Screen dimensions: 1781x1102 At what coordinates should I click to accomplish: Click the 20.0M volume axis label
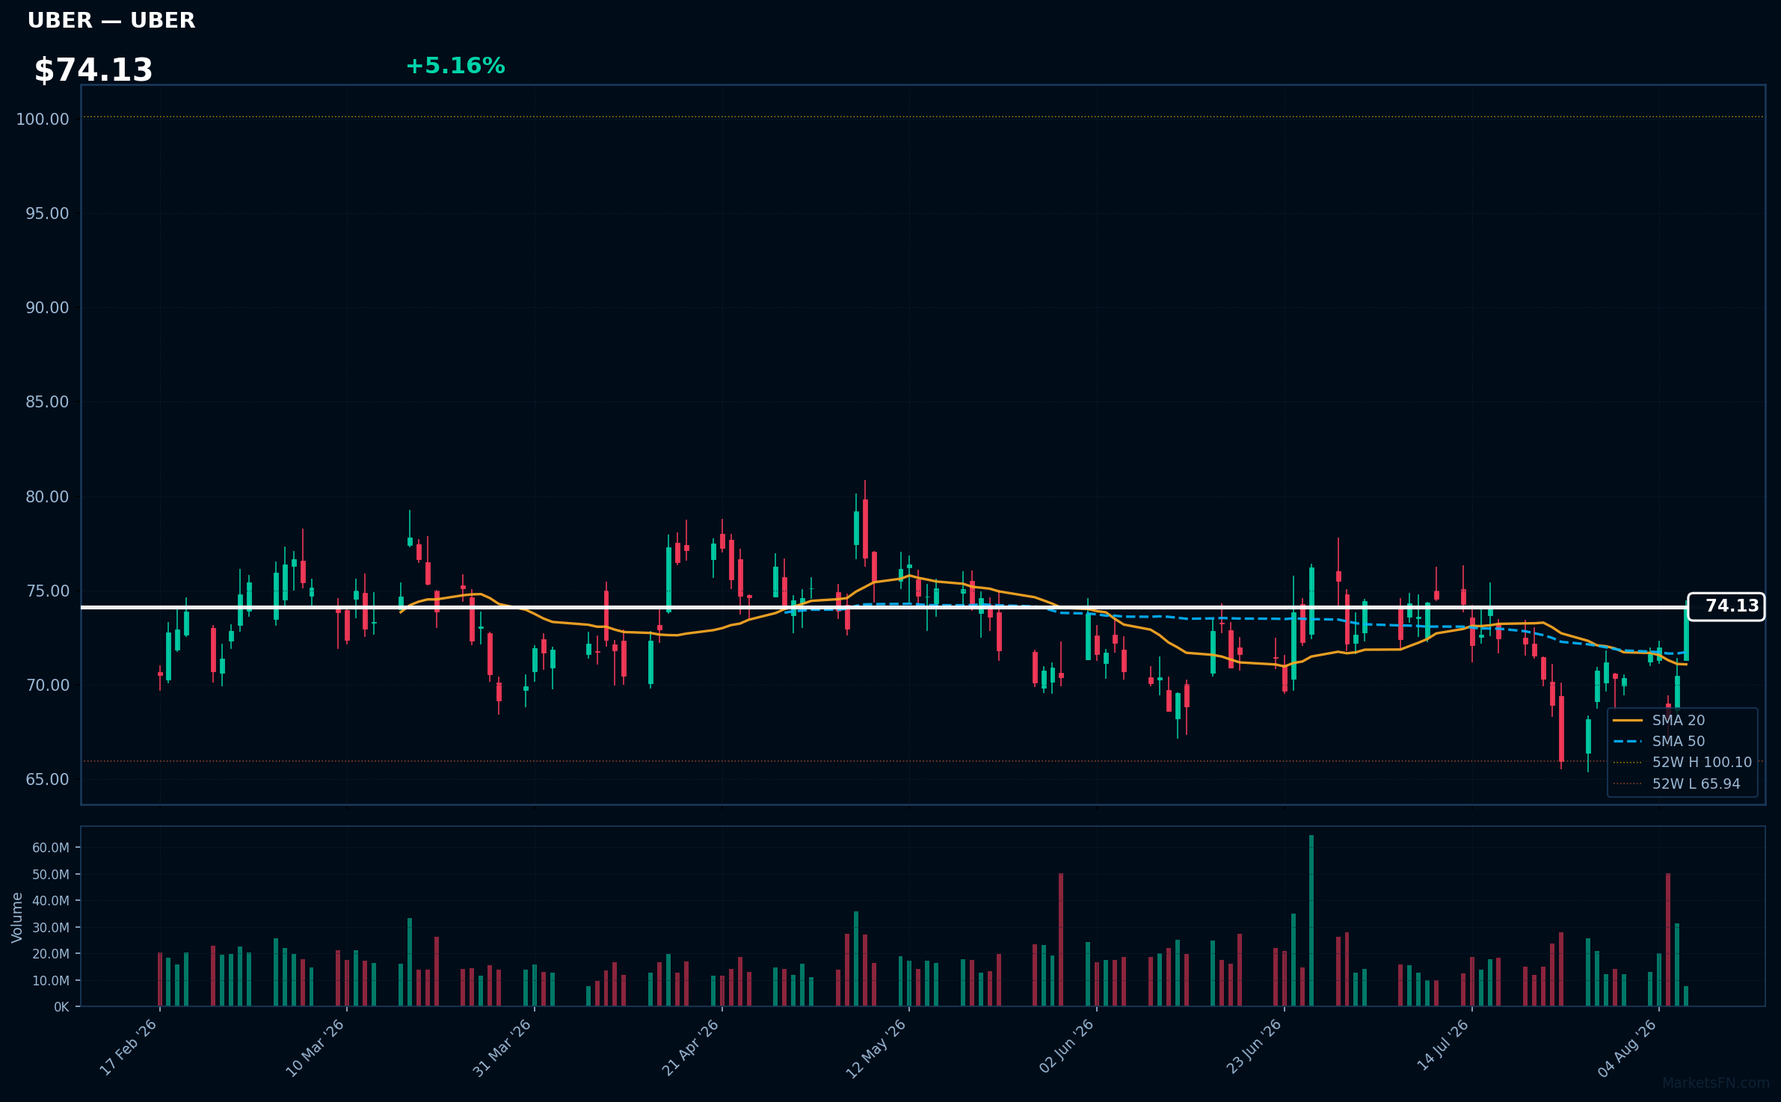point(50,954)
